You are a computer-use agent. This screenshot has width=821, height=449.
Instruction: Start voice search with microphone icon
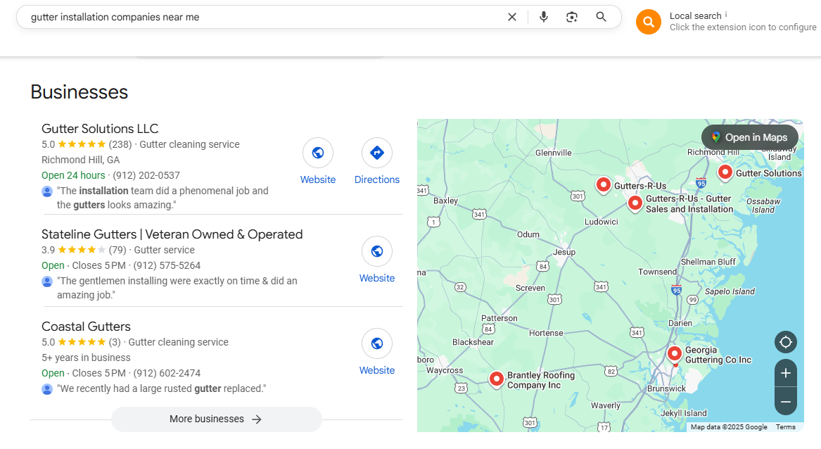544,17
